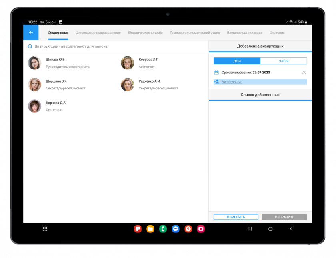336x258 pixels.
Task: Tap the blue back arrow button
Action: pos(31,33)
